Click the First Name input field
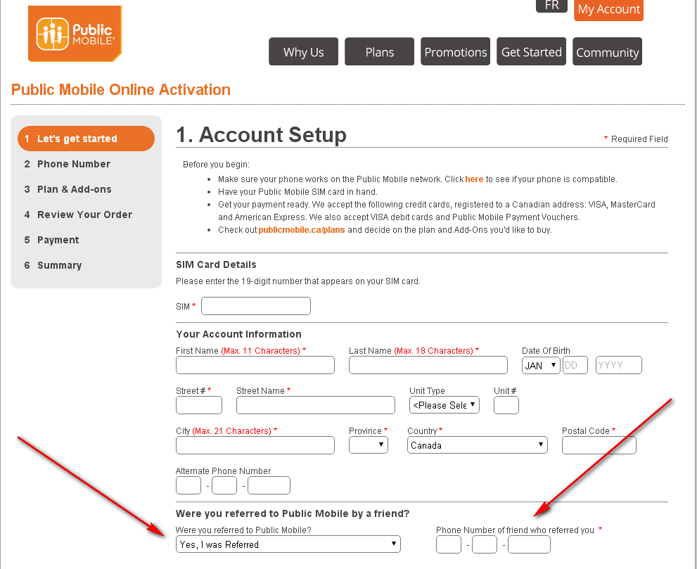697x569 pixels. click(x=255, y=364)
